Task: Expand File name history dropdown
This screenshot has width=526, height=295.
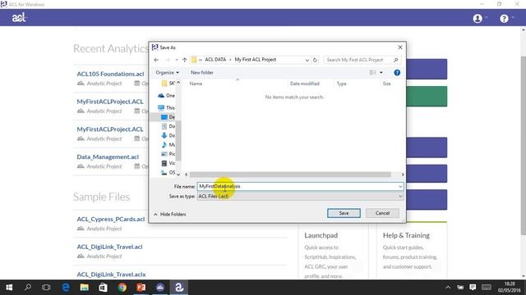Action: 400,187
